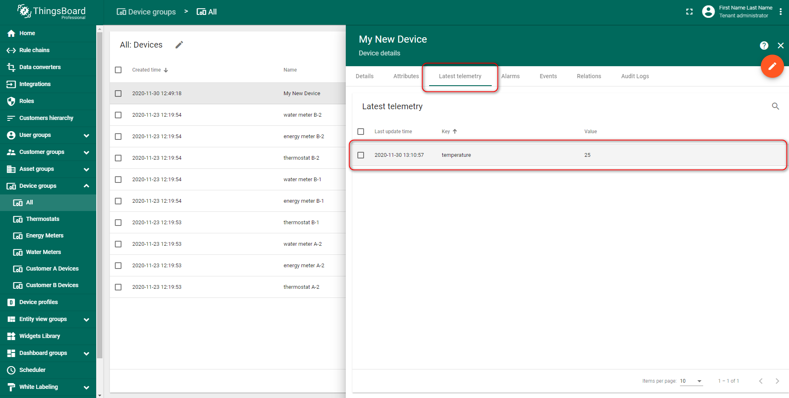Open the three-dot user menu
The image size is (789, 398).
[x=781, y=12]
